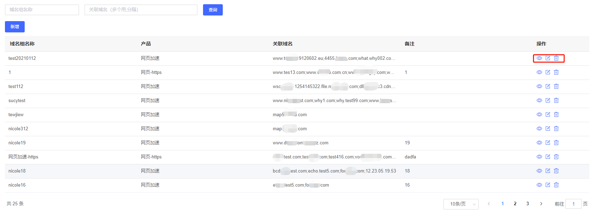Image resolution: width=595 pixels, height=213 pixels.
Task: Click the 操作 column header
Action: (541, 44)
